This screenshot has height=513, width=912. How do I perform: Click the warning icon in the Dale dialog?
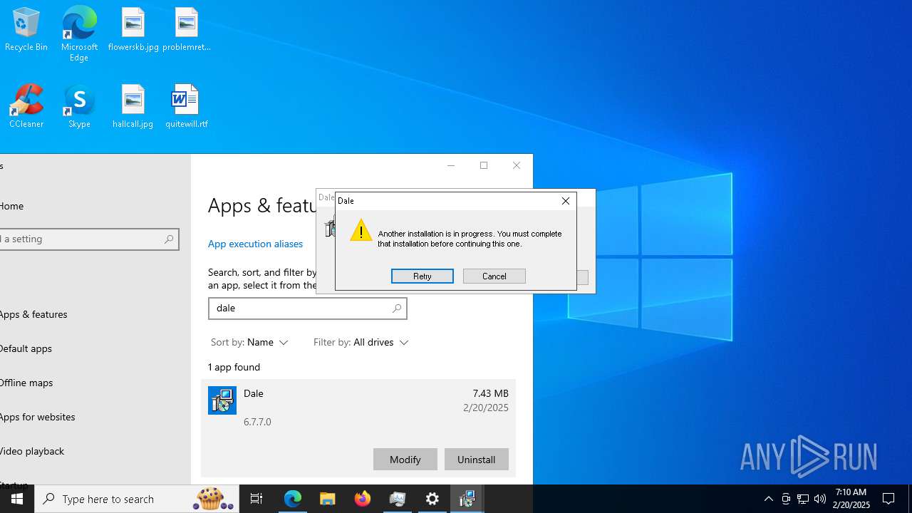(x=361, y=230)
